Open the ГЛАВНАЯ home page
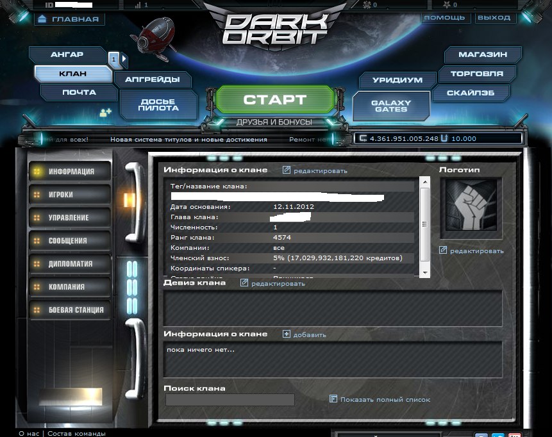 point(69,19)
